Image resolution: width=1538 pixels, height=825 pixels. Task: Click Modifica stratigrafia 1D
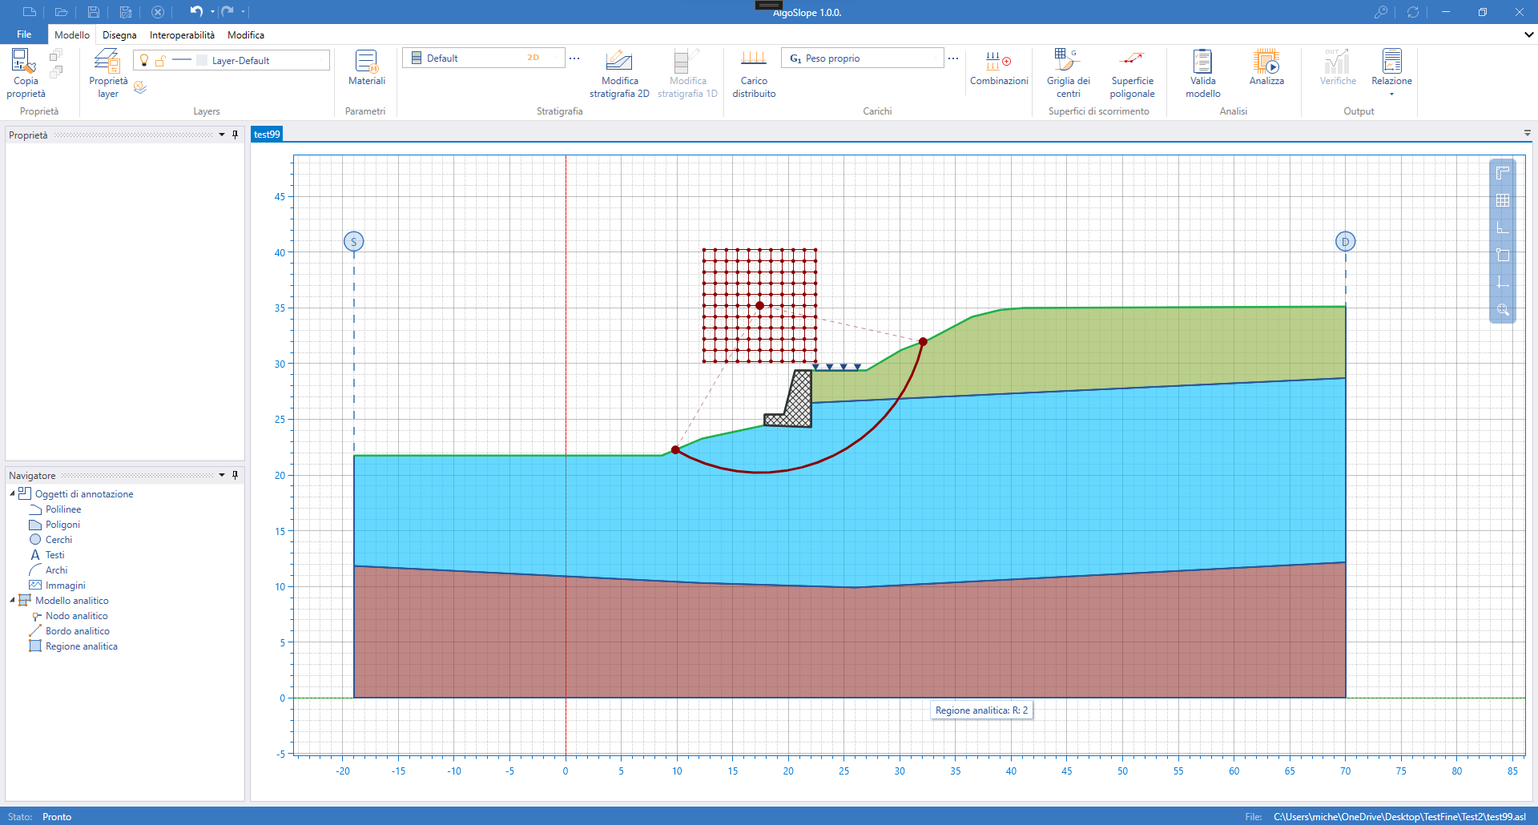click(x=687, y=74)
